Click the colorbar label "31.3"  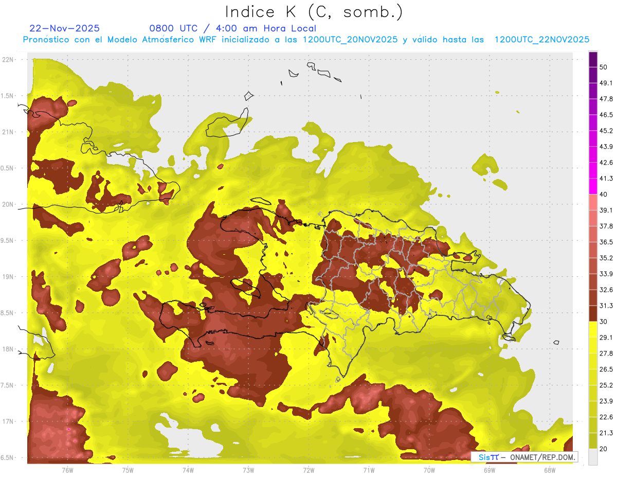point(606,306)
